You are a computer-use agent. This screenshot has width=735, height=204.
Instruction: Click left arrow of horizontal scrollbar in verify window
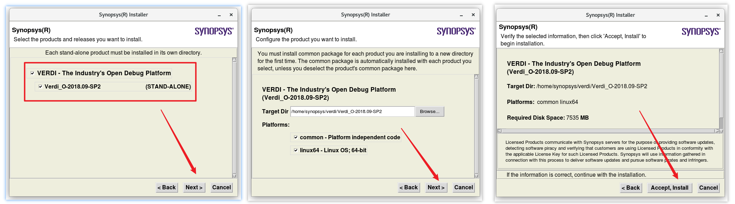(500, 131)
